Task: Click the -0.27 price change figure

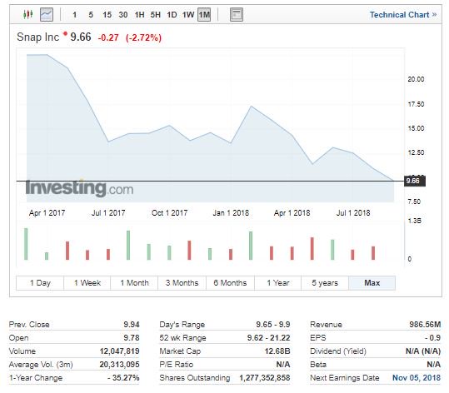Action: click(108, 37)
